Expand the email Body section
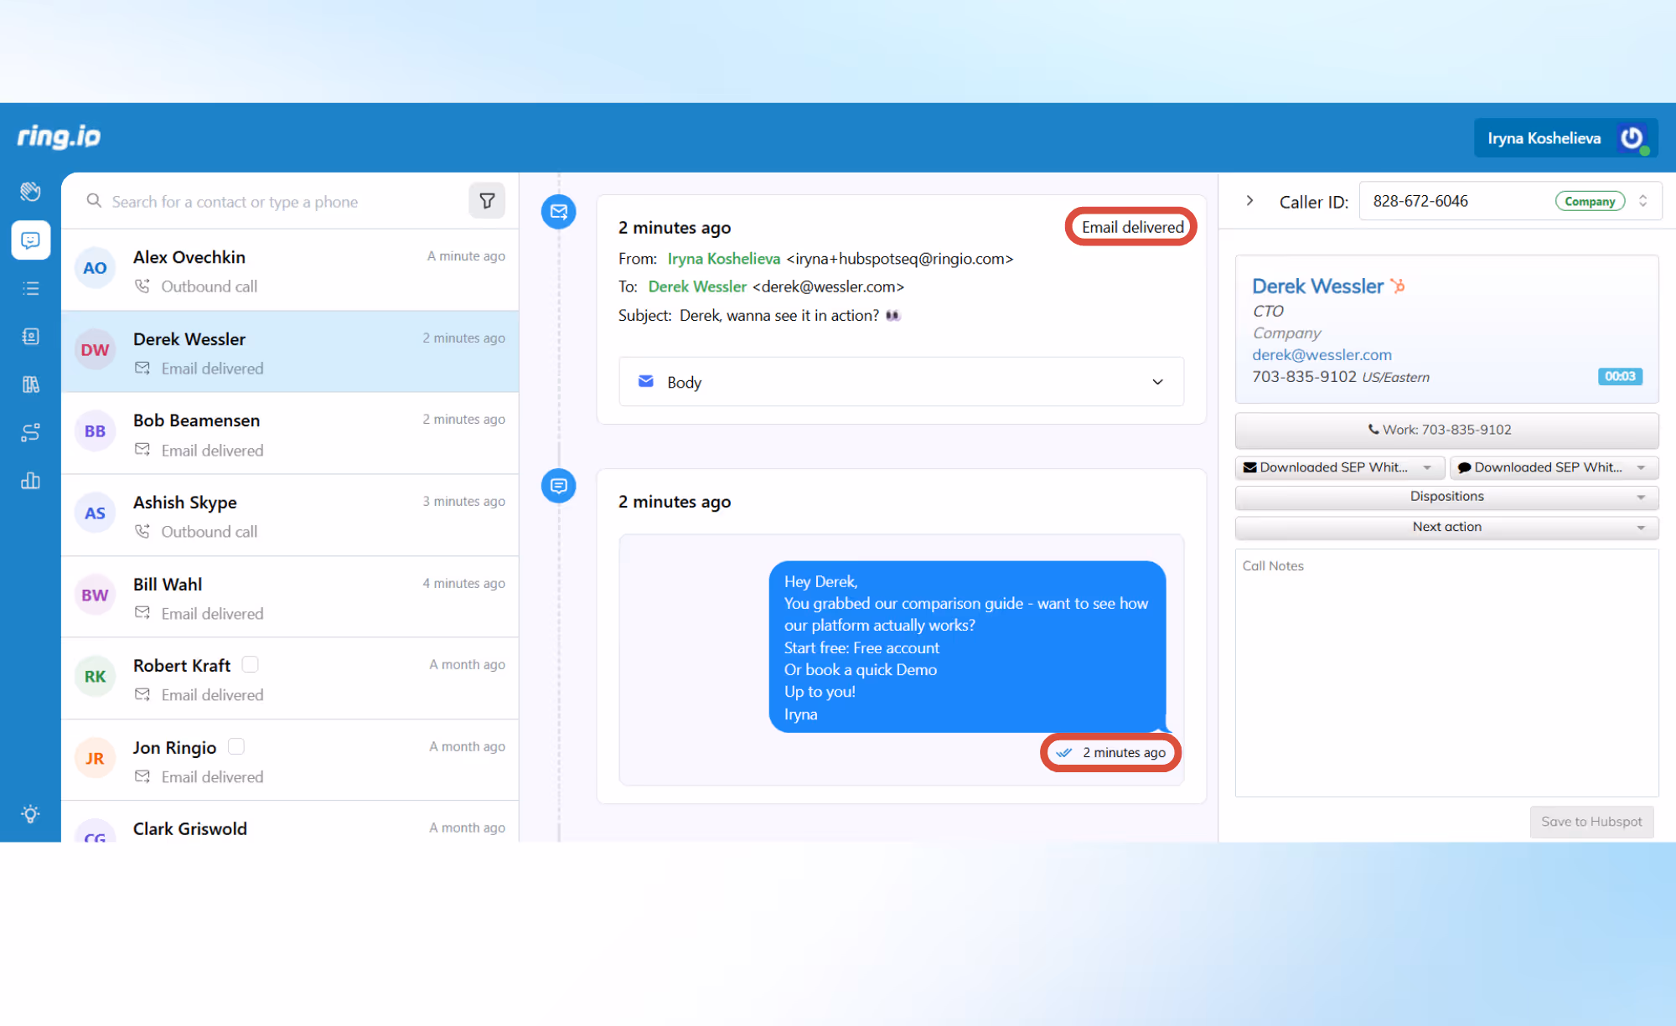The height and width of the screenshot is (1026, 1676). point(901,382)
